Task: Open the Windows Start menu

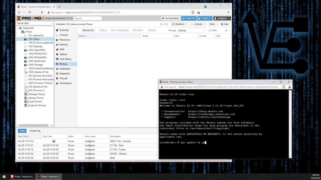Action: (x=4, y=176)
